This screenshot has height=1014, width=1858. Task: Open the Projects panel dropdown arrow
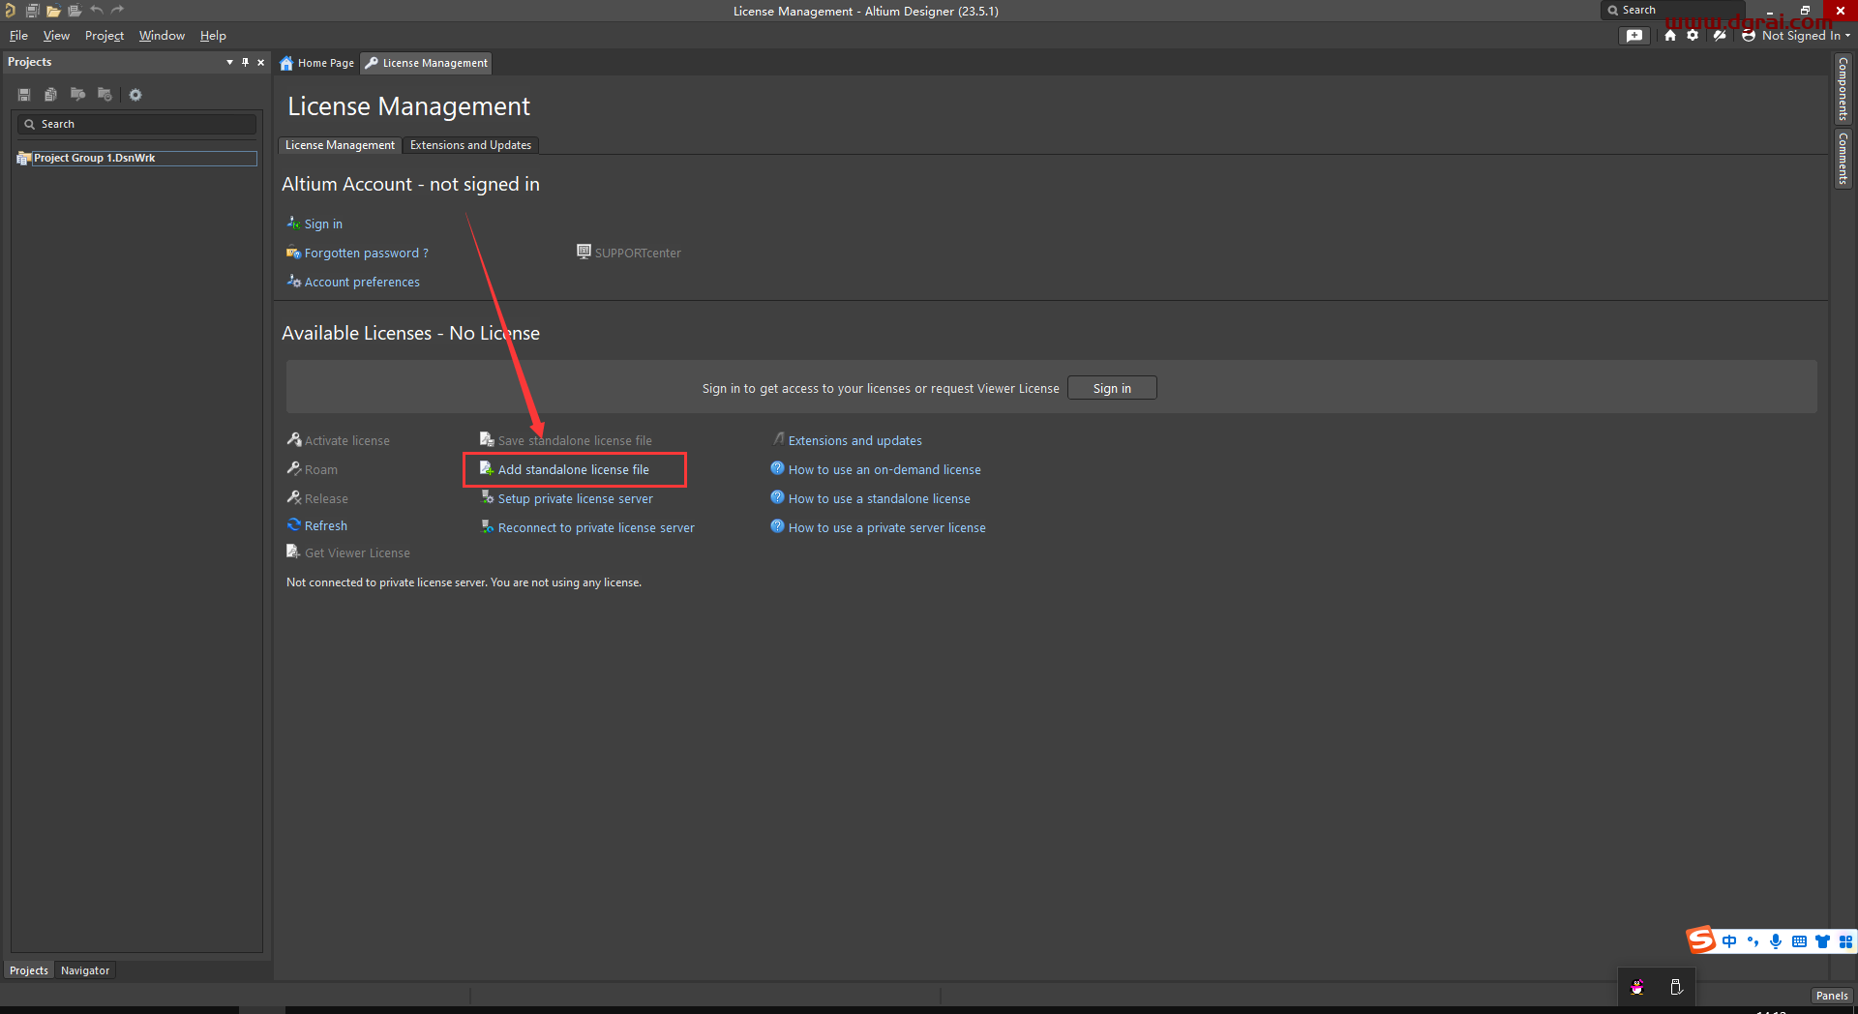[229, 62]
